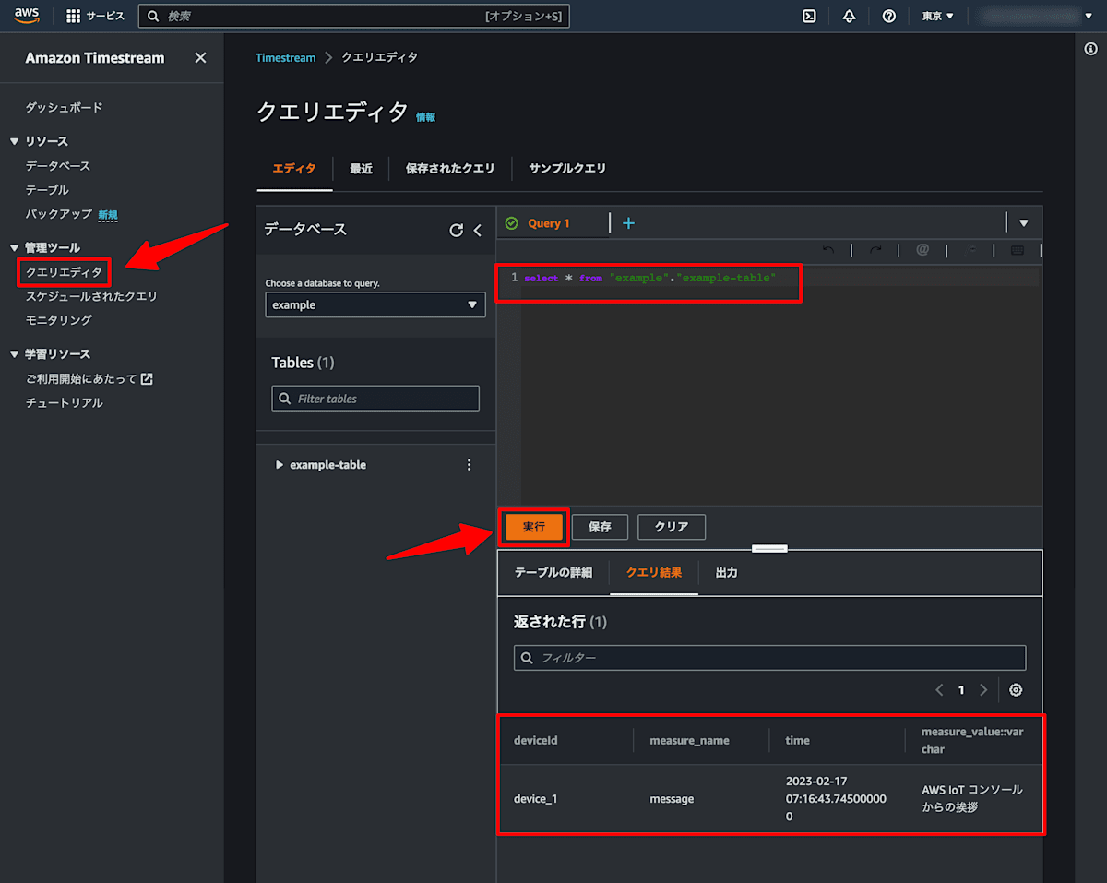
Task: Go to ダッシュボード in the sidebar
Action: coord(64,108)
